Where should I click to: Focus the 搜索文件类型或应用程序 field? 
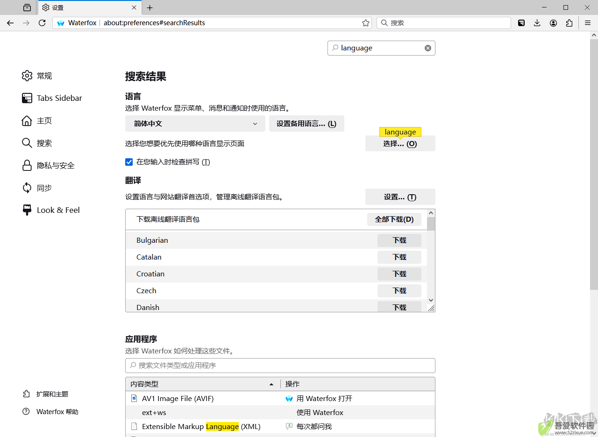(x=280, y=366)
